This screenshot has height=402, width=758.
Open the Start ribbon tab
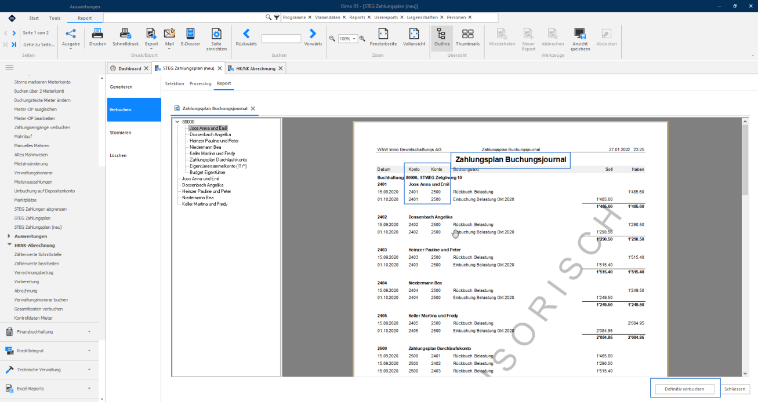(x=34, y=18)
